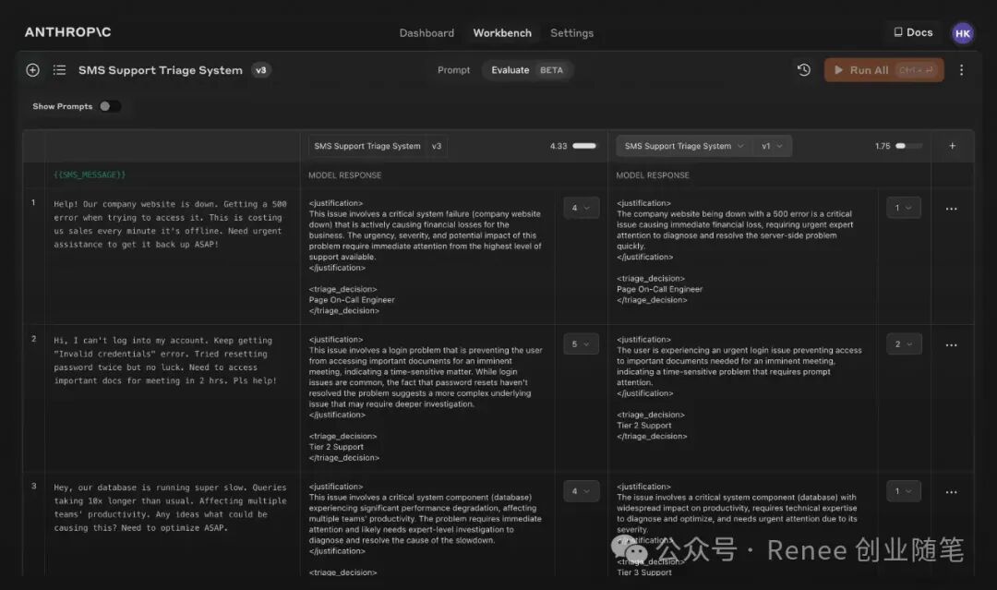The height and width of the screenshot is (590, 997).
Task: Click the {{SMS_MESSAGE}} variable header
Action: tap(90, 175)
